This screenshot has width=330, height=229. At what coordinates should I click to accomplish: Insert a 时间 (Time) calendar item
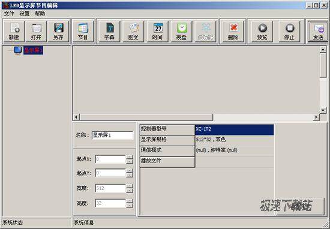coord(157,31)
